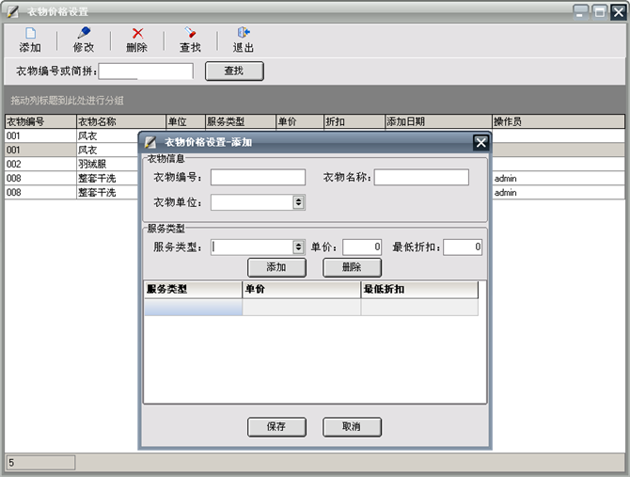Image resolution: width=630 pixels, height=477 pixels.
Task: Click the 衣物名称 column header
Action: [121, 121]
